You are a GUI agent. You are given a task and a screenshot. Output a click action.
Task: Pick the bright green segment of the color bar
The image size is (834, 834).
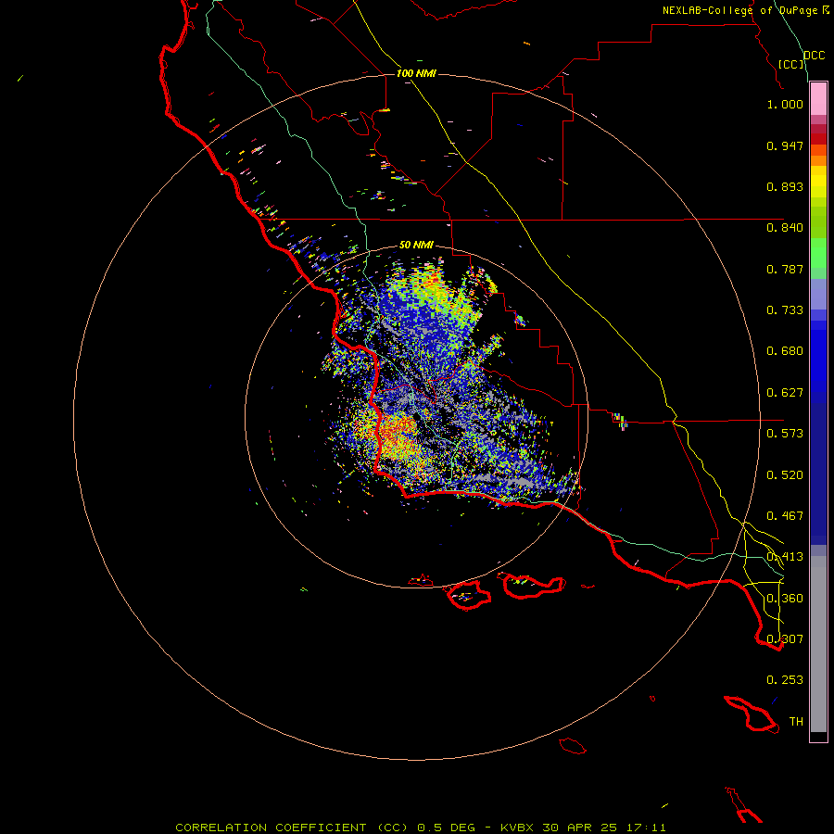[818, 253]
